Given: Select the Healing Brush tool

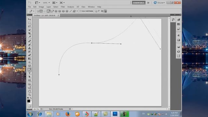Looking at the screenshot, I should (30, 41).
